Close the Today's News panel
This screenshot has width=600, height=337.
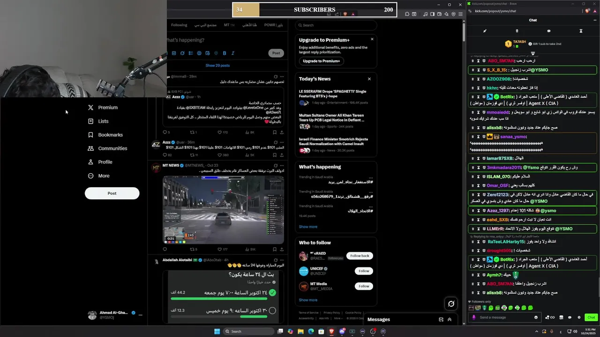[369, 79]
